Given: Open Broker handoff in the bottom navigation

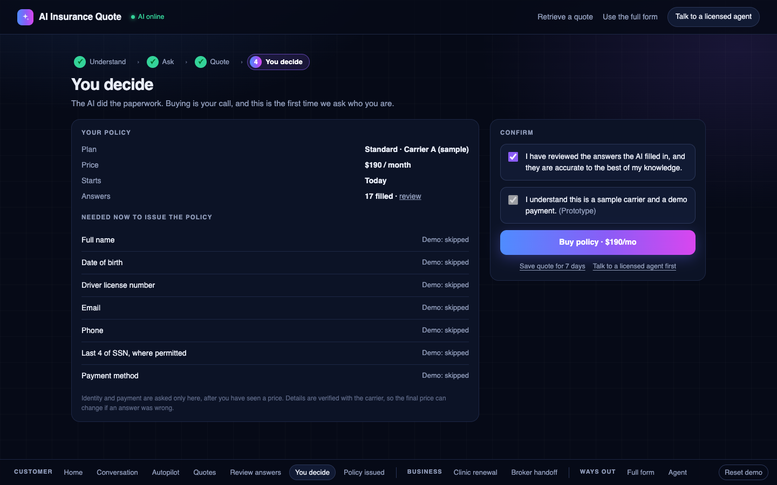Looking at the screenshot, I should coord(534,472).
